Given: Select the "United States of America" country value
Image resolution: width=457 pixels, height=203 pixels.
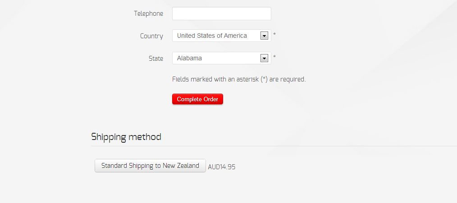Looking at the screenshot, I should click(x=212, y=36).
